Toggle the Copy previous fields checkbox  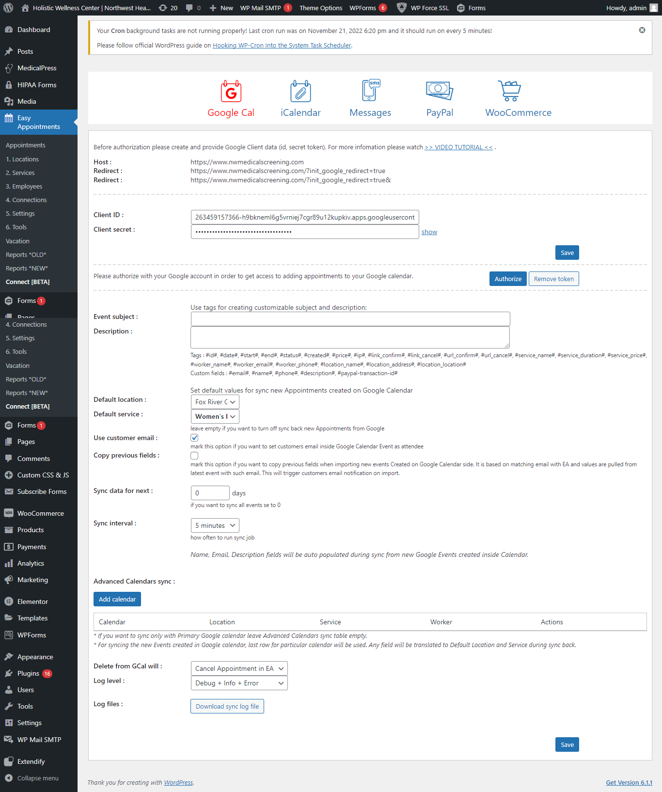point(194,456)
